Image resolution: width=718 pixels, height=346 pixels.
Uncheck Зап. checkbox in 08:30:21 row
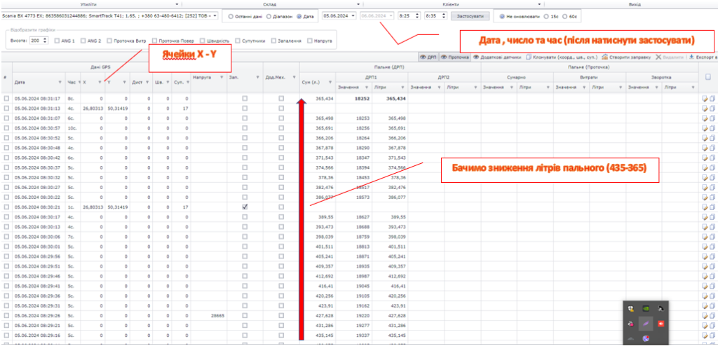245,207
